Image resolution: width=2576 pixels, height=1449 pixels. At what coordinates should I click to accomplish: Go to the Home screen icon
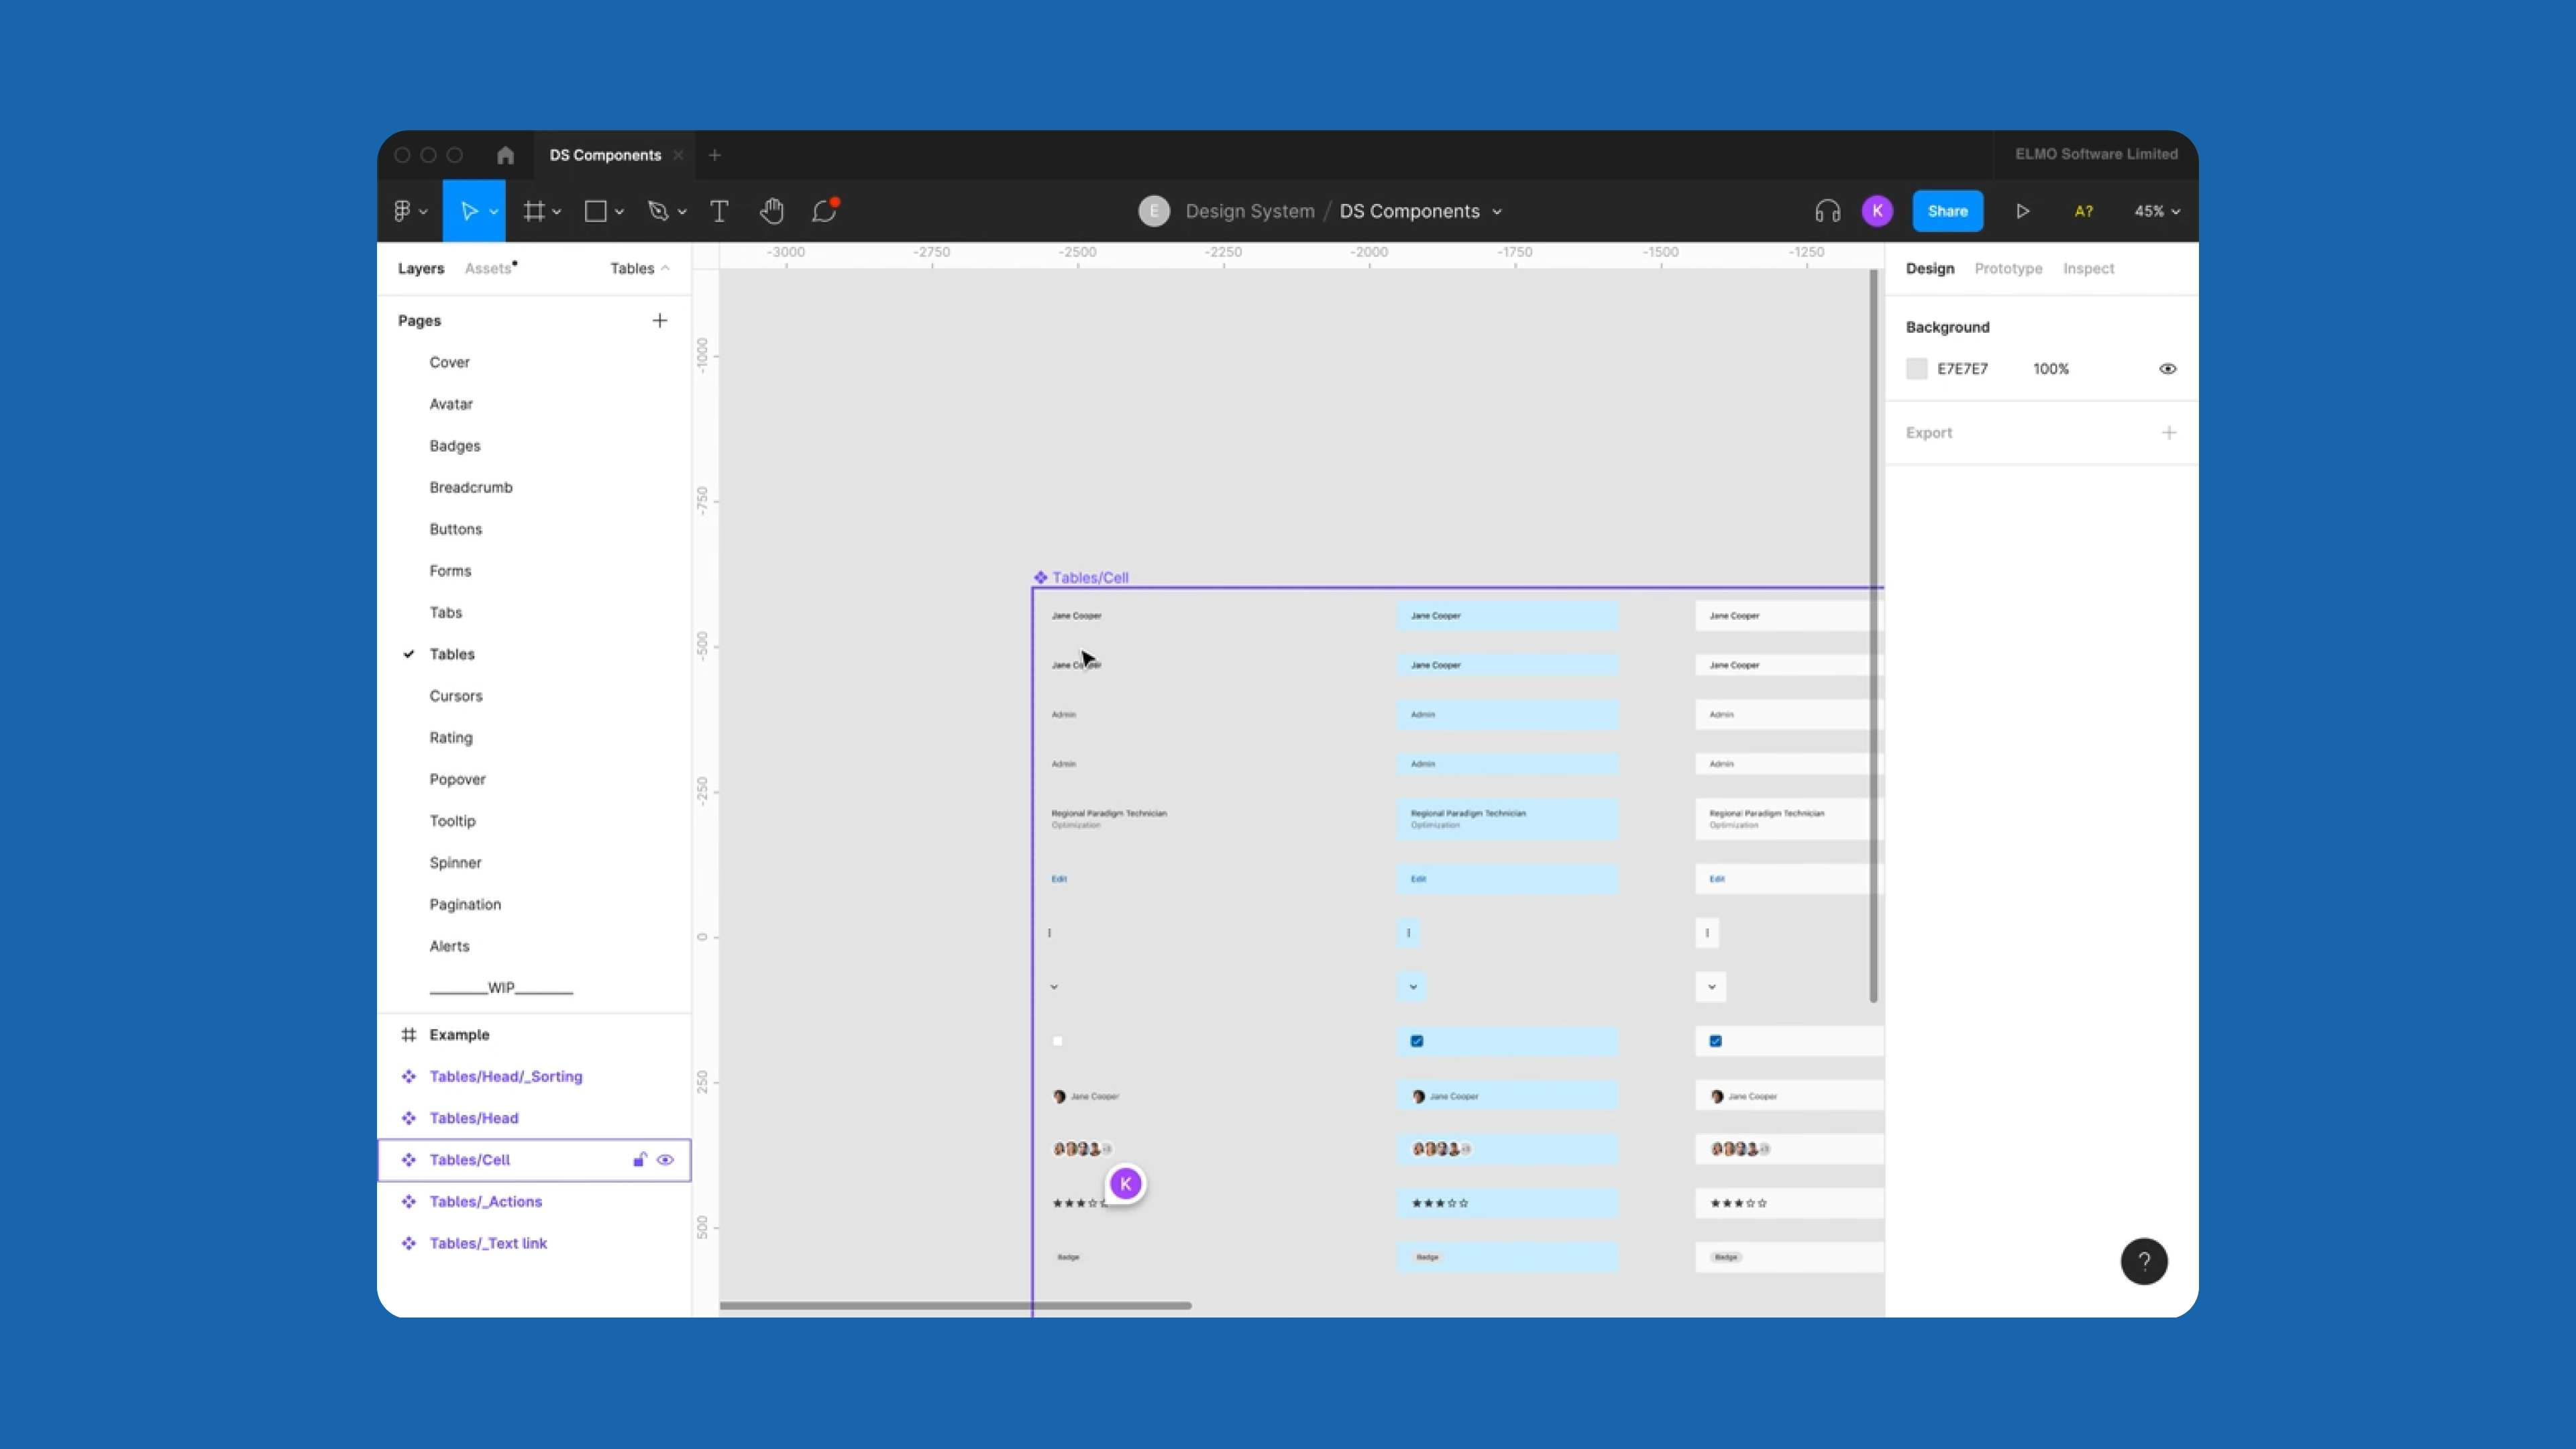point(505,155)
